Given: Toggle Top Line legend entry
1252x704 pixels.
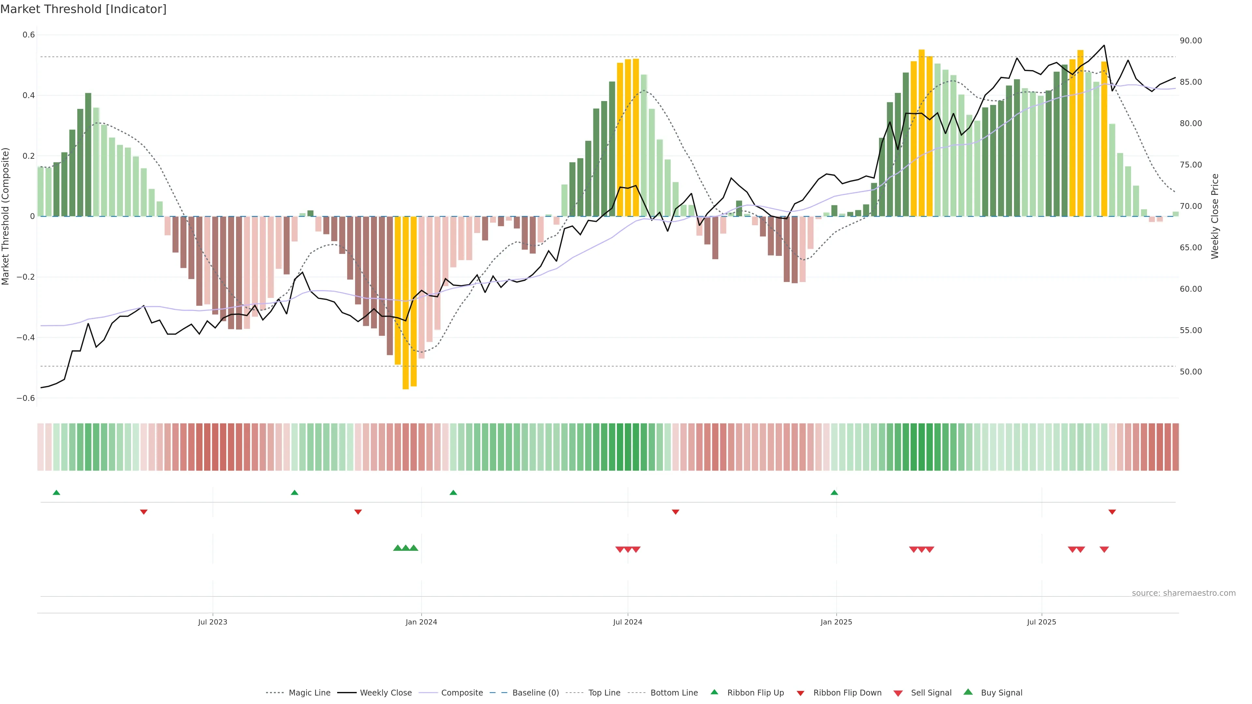Looking at the screenshot, I should pyautogui.click(x=604, y=693).
